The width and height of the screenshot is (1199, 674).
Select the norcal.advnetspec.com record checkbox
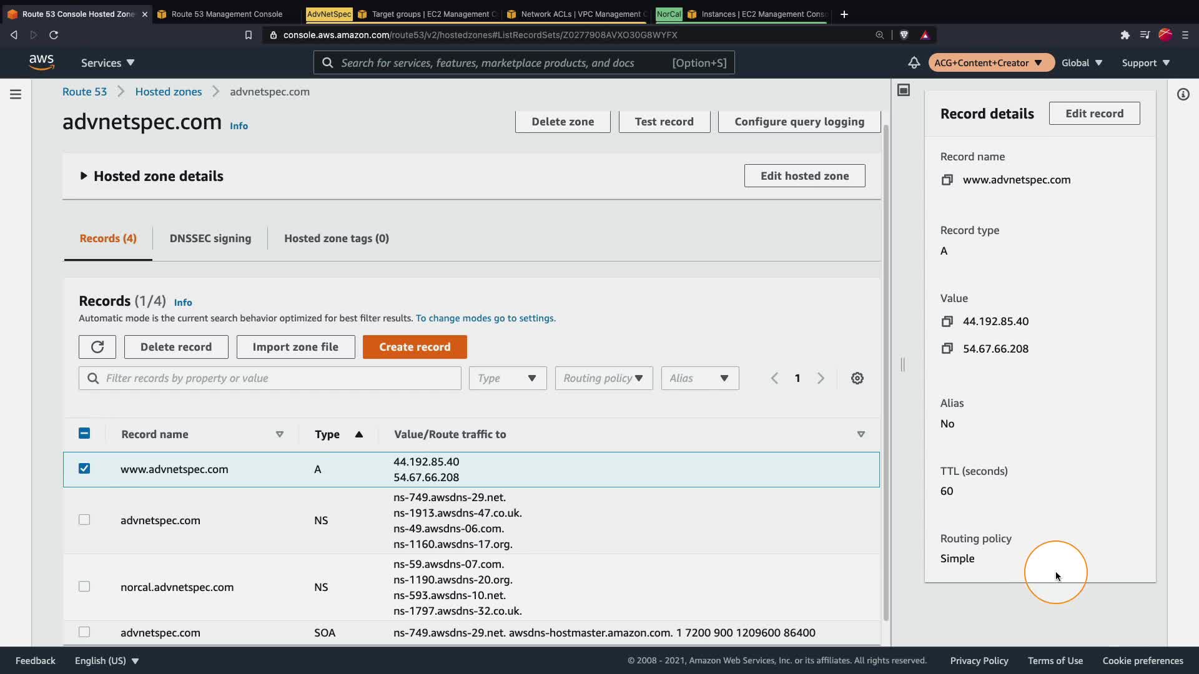tap(84, 587)
